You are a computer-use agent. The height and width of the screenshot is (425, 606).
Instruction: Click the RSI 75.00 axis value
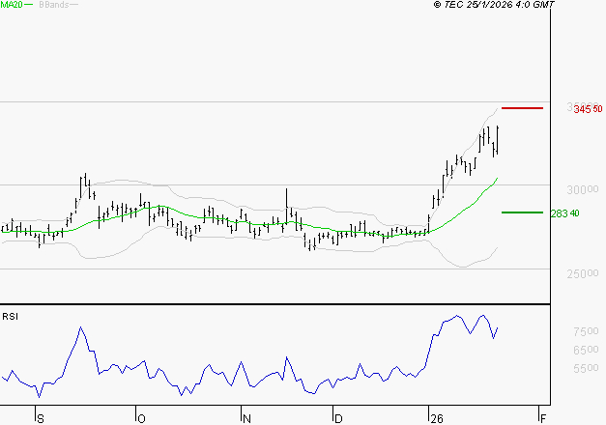click(x=586, y=331)
